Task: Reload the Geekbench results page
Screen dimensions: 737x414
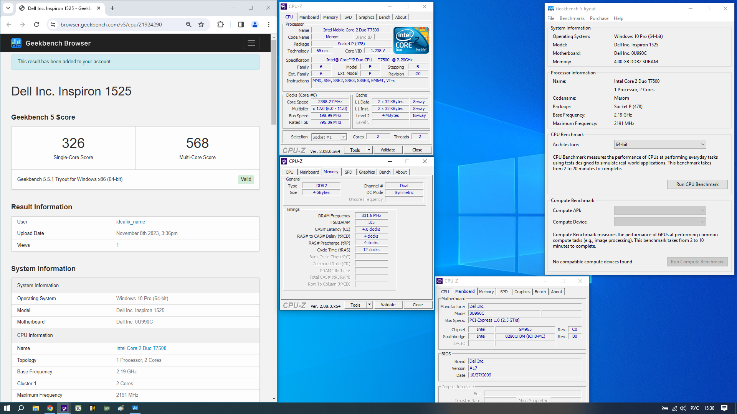Action: [36, 25]
